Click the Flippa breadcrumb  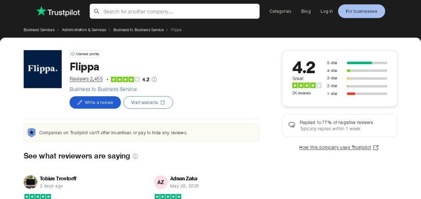pyautogui.click(x=176, y=30)
